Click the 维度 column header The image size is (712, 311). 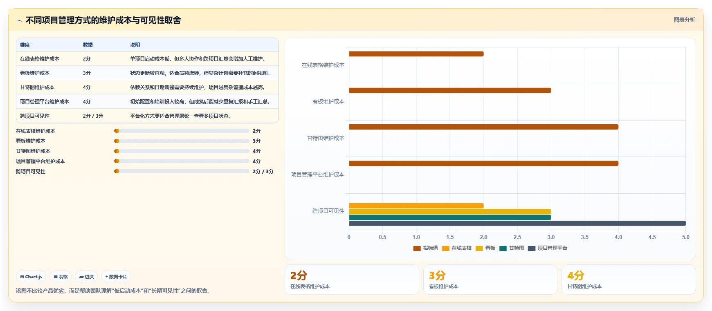click(x=25, y=45)
